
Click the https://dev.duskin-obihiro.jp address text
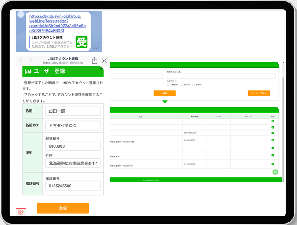coord(63,63)
